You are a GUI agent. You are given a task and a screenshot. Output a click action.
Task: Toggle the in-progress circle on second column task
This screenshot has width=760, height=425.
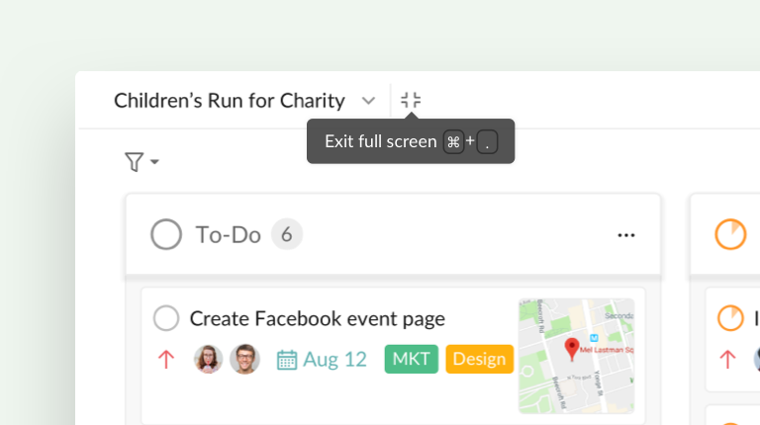730,318
